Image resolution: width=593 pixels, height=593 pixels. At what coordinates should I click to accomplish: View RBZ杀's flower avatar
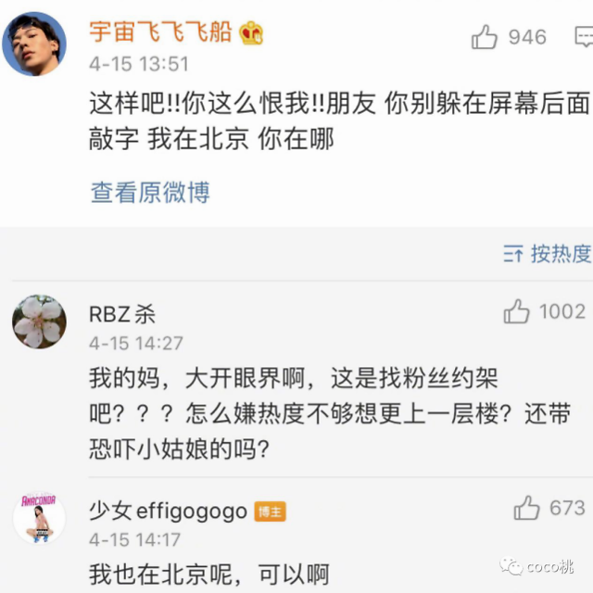(39, 322)
